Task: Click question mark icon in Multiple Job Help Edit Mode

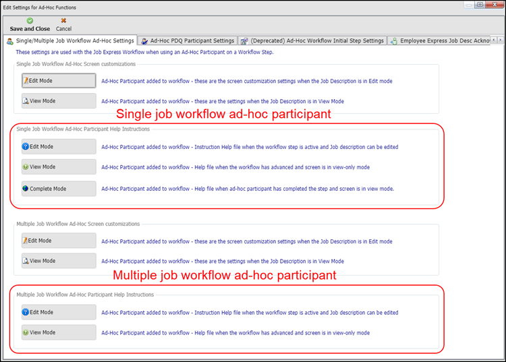Action: [x=26, y=312]
